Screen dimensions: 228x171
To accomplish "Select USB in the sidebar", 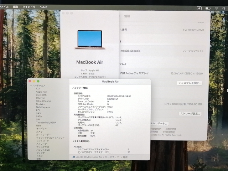I will pos(38,125).
